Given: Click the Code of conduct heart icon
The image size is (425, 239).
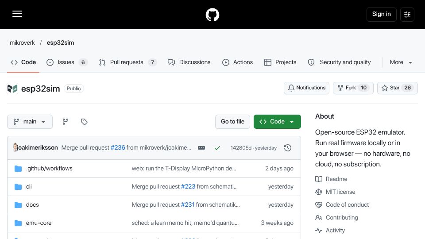Looking at the screenshot, I should click(319, 205).
